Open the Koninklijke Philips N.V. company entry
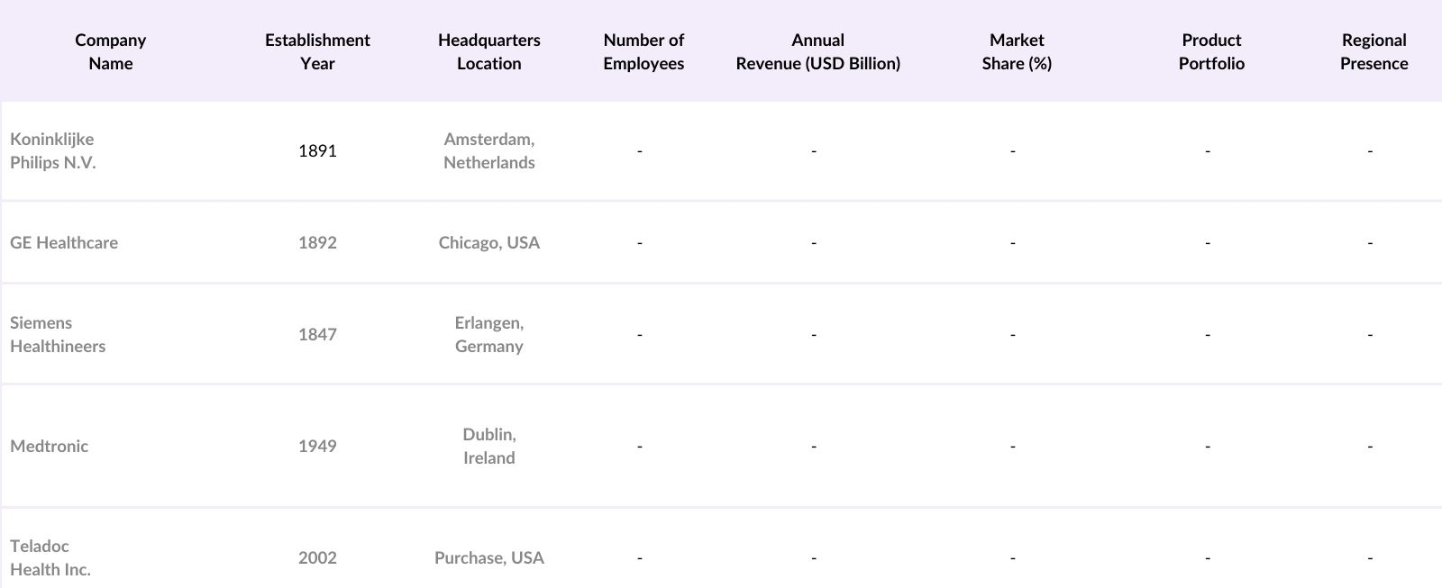This screenshot has width=1442, height=588. [x=52, y=150]
